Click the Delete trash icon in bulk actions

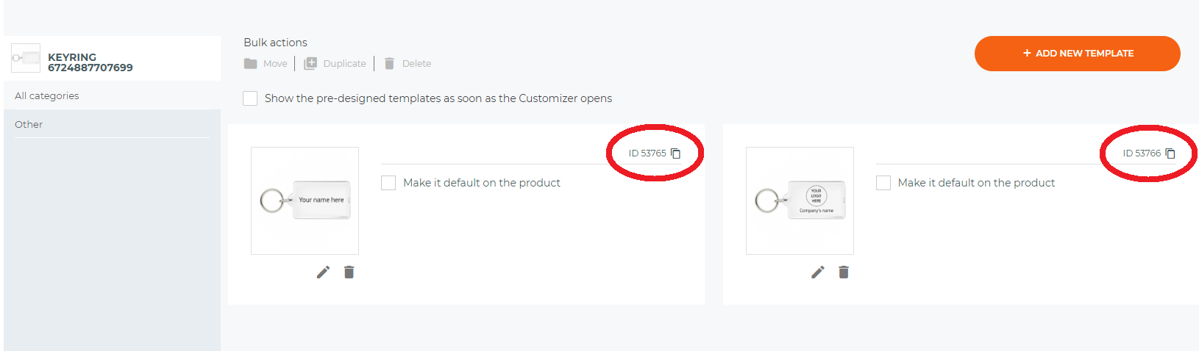pos(390,64)
